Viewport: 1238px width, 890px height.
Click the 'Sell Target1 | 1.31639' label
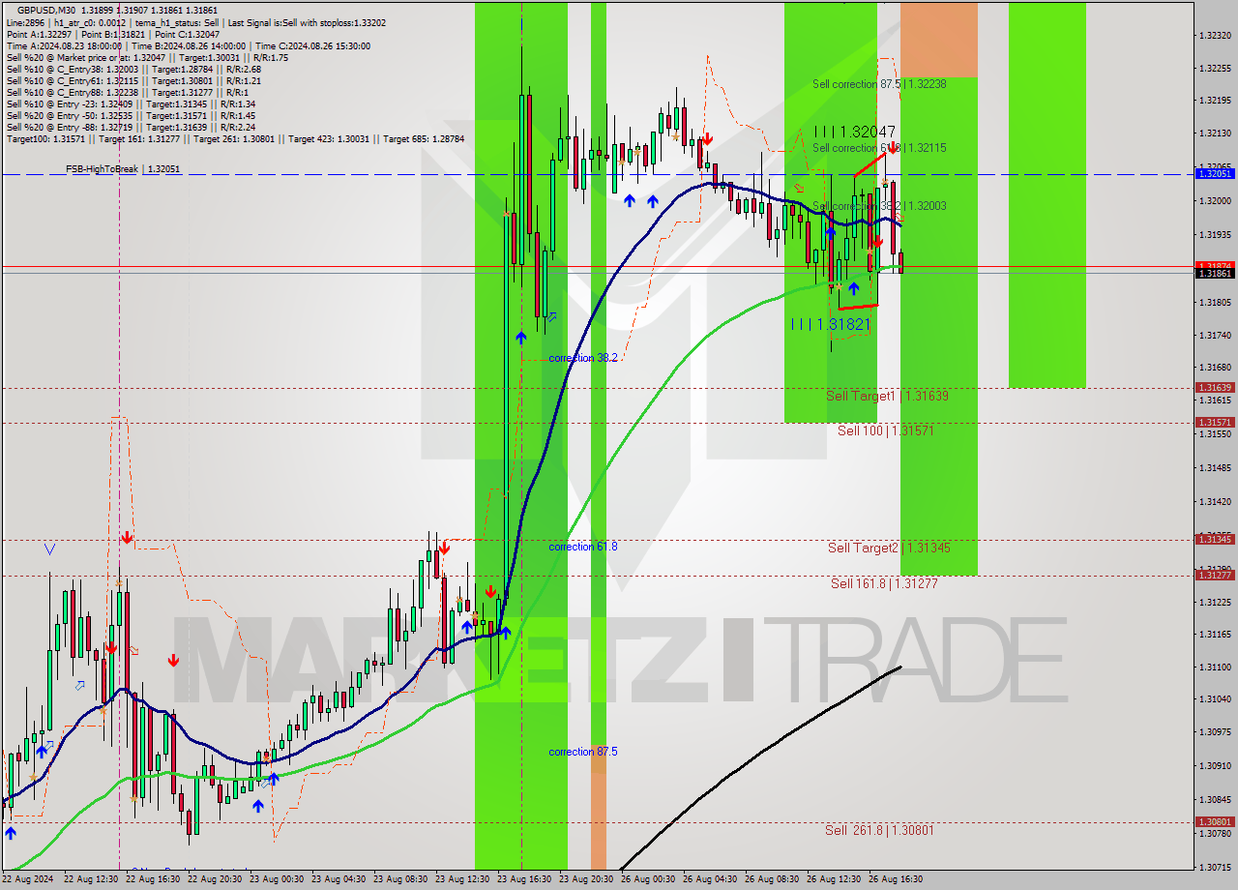(887, 396)
